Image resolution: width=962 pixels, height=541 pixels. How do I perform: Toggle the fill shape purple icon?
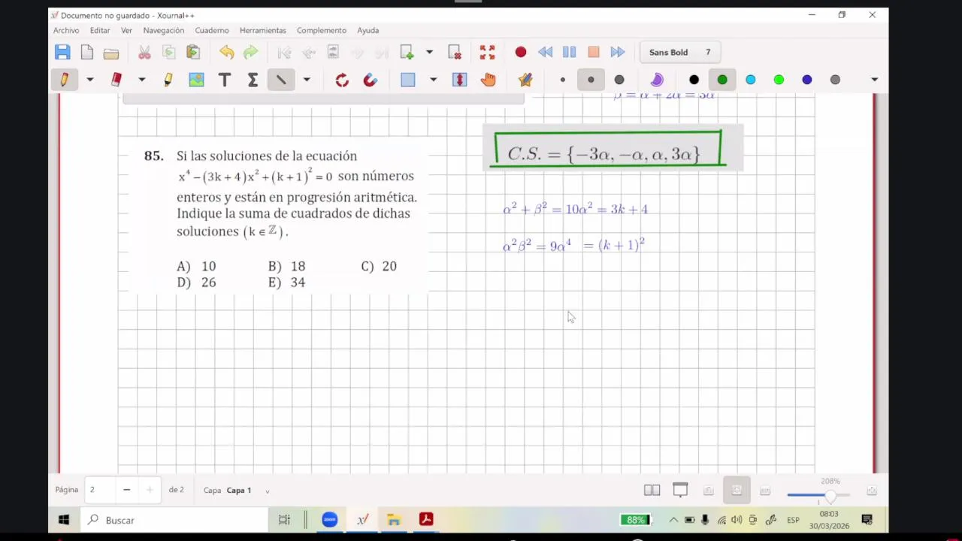[x=657, y=80]
